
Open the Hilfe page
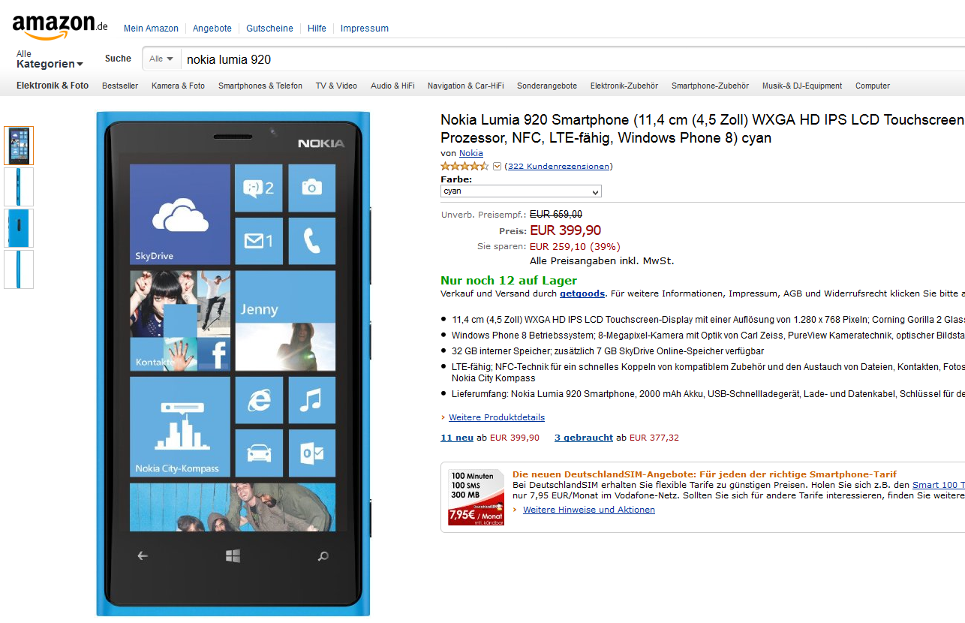click(x=317, y=29)
